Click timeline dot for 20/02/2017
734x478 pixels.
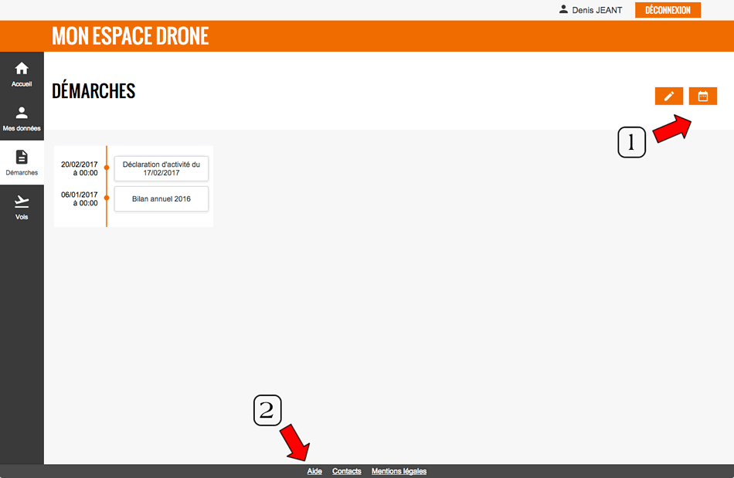[x=107, y=168]
